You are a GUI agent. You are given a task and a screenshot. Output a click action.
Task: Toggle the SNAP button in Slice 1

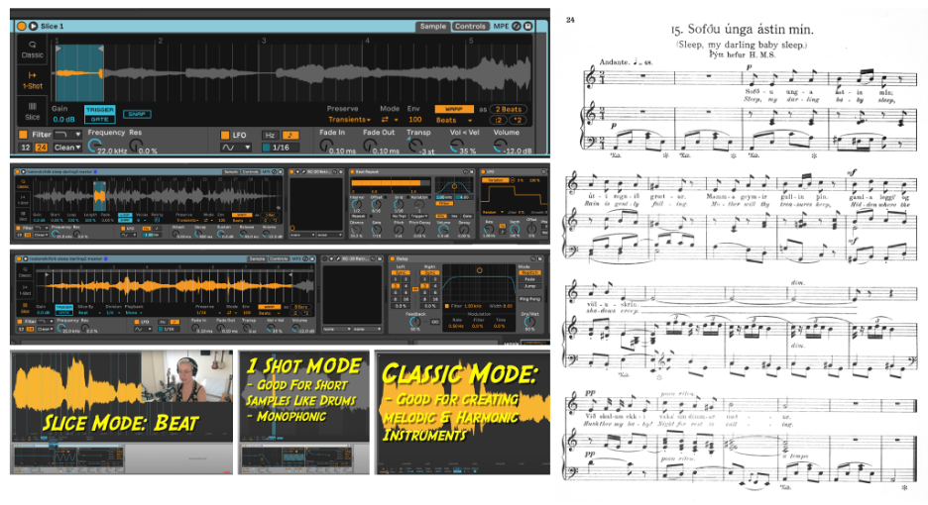137,114
